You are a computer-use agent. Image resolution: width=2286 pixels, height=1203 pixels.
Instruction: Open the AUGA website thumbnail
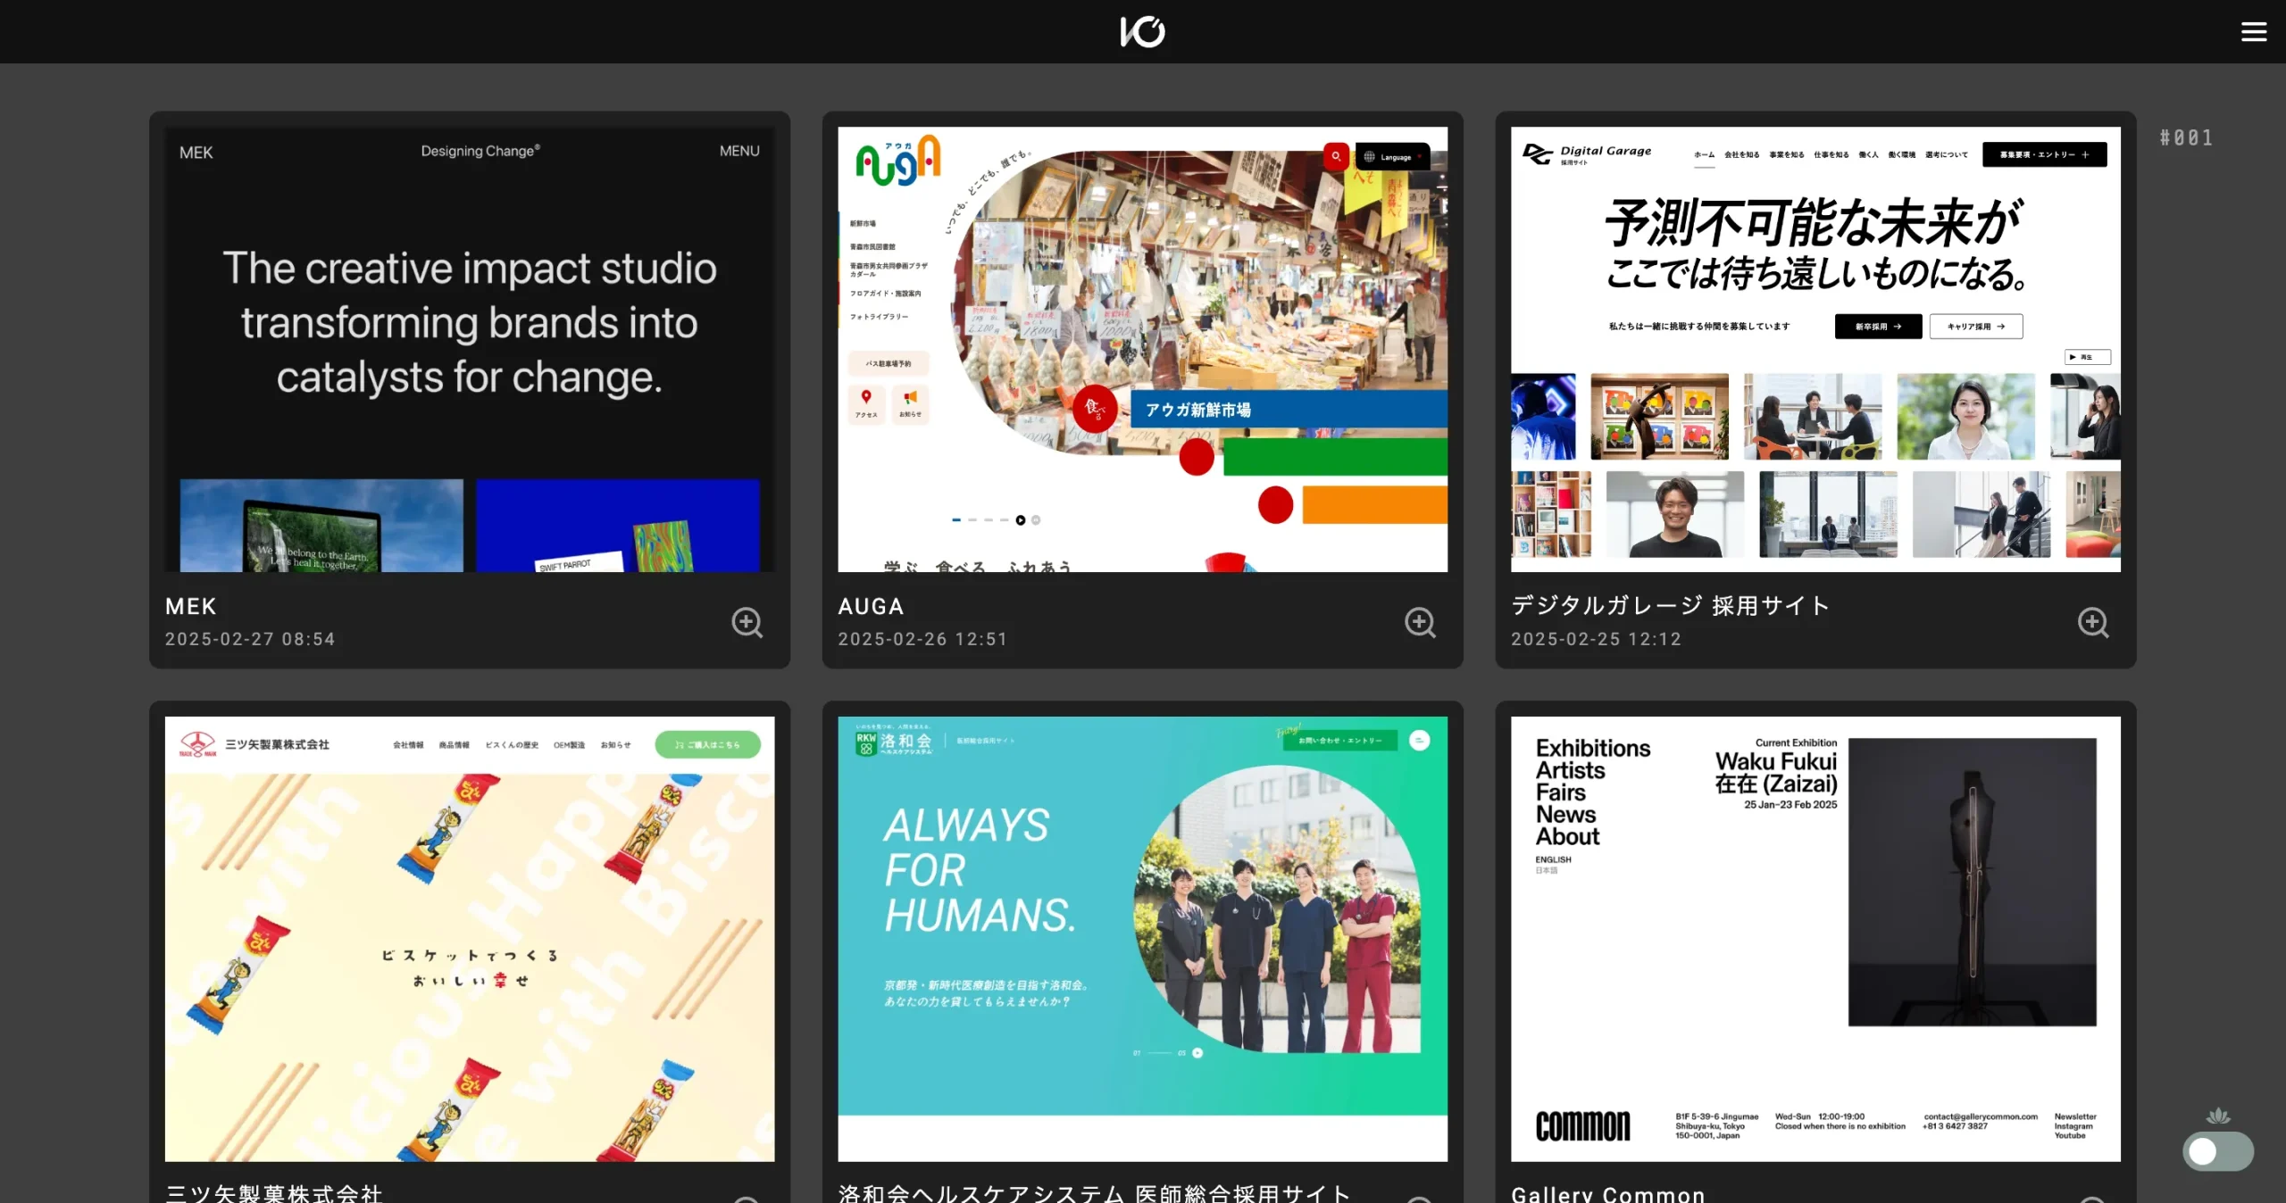[1142, 349]
